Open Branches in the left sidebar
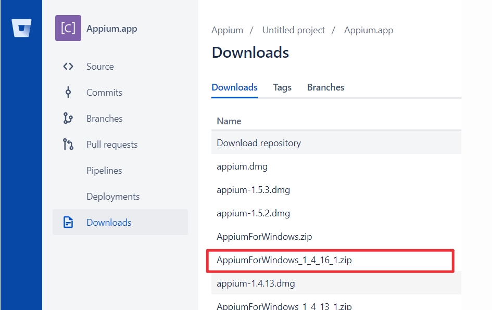The image size is (492, 310). (x=105, y=119)
